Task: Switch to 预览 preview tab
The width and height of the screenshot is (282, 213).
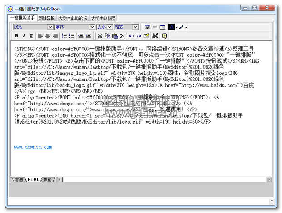Action: (x=48, y=179)
